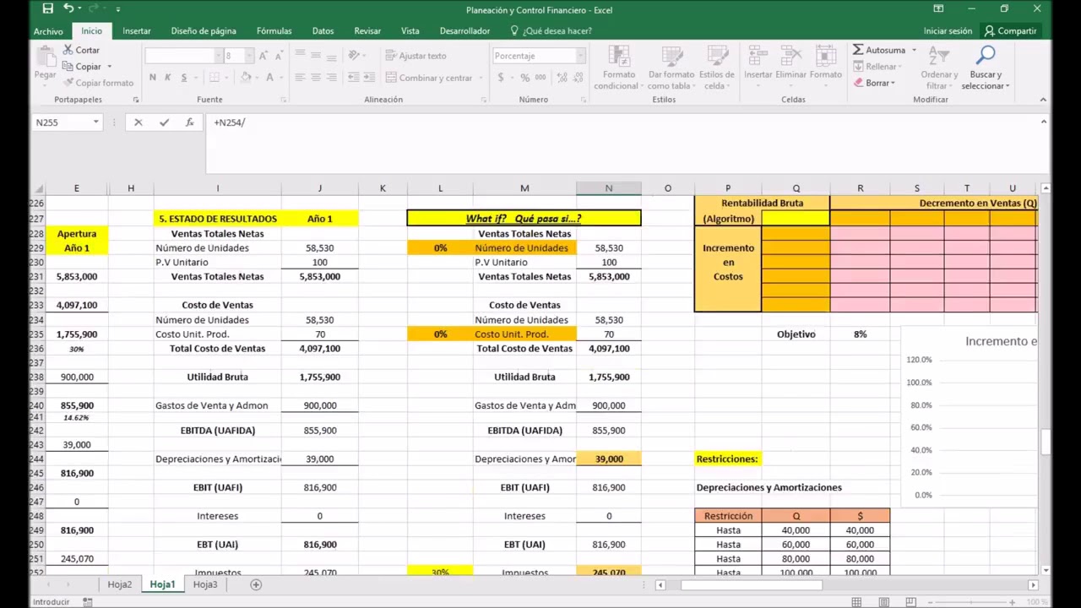
Task: Toggle center horizontal alignment
Action: click(316, 78)
